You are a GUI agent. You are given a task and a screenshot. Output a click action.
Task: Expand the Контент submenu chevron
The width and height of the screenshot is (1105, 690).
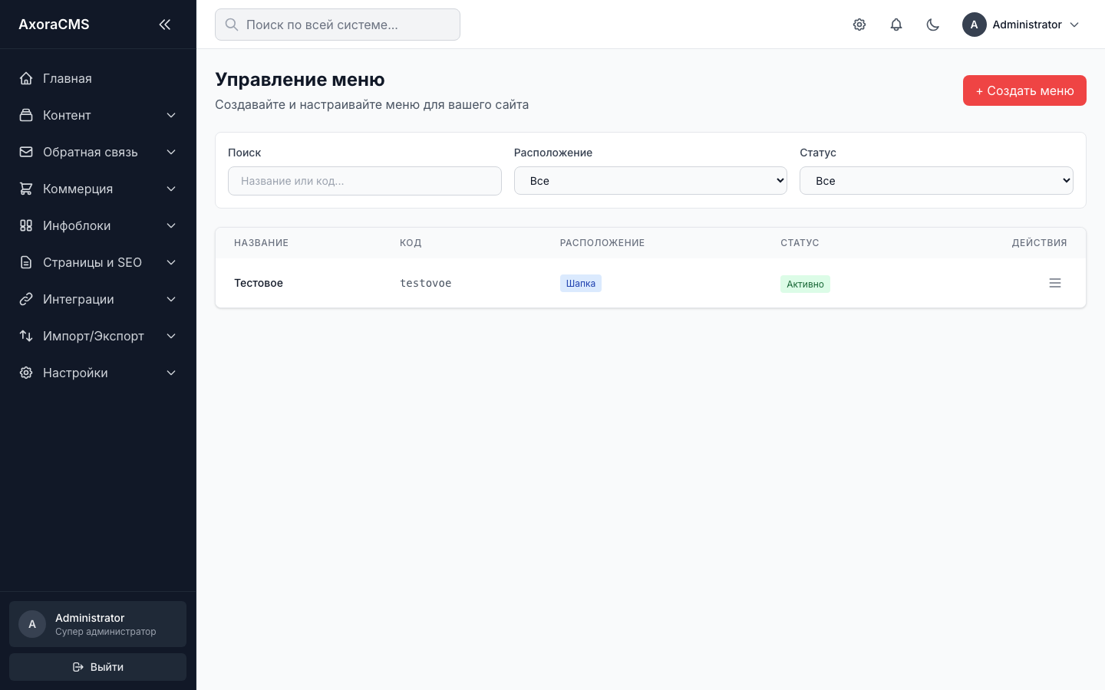click(171, 115)
